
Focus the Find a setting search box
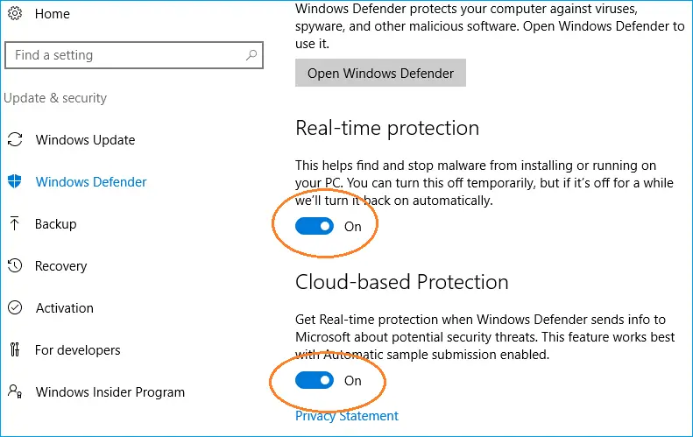tap(134, 55)
